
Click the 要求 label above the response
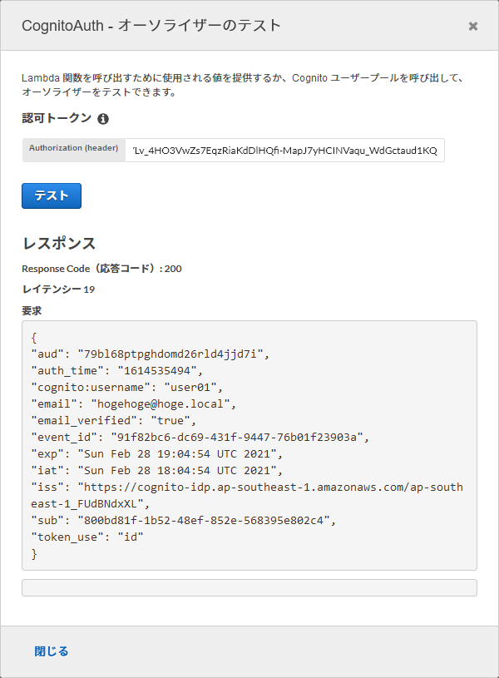(31, 309)
